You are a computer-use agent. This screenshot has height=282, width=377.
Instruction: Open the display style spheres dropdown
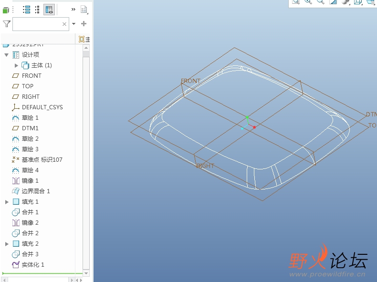click(x=346, y=2)
